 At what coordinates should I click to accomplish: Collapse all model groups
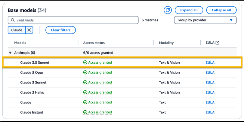coord(221,10)
